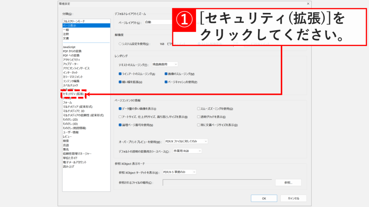Viewport: 369px width, 207px height.
Task: Select フルスクリーンモード category
Action: click(x=74, y=21)
